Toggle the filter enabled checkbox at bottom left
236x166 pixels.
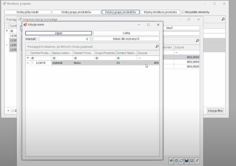click(x=13, y=111)
